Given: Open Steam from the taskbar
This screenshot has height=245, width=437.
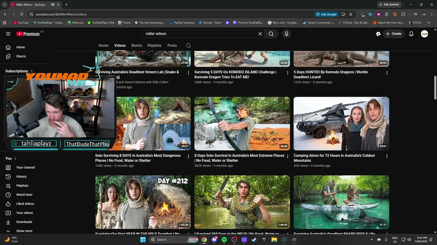Looking at the screenshot, I should [x=254, y=240].
